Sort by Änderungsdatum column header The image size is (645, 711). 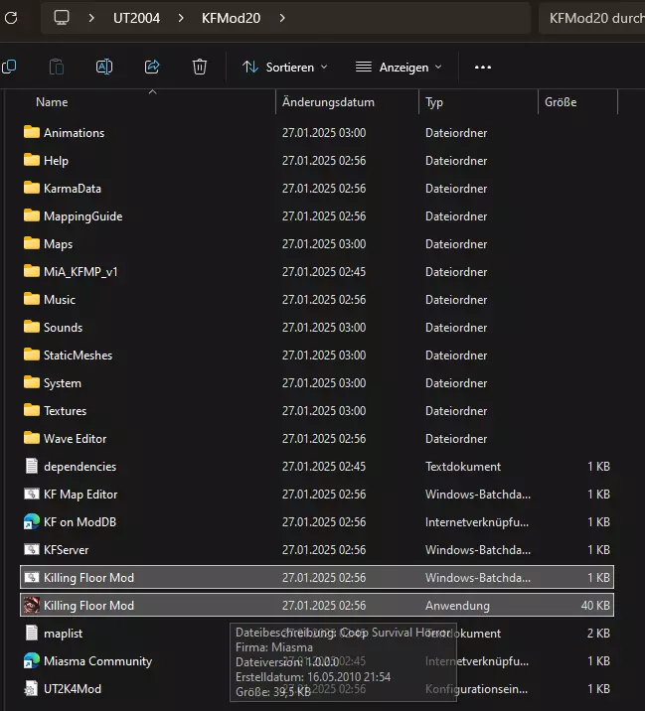pyautogui.click(x=328, y=102)
